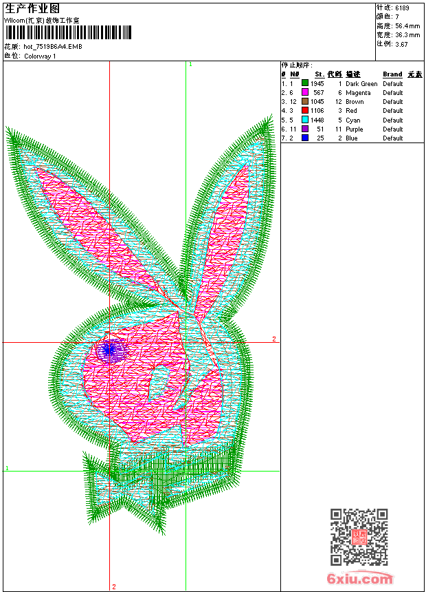Select the 'Blue' description cell
Screen dimensions: 426x592
tap(351, 138)
